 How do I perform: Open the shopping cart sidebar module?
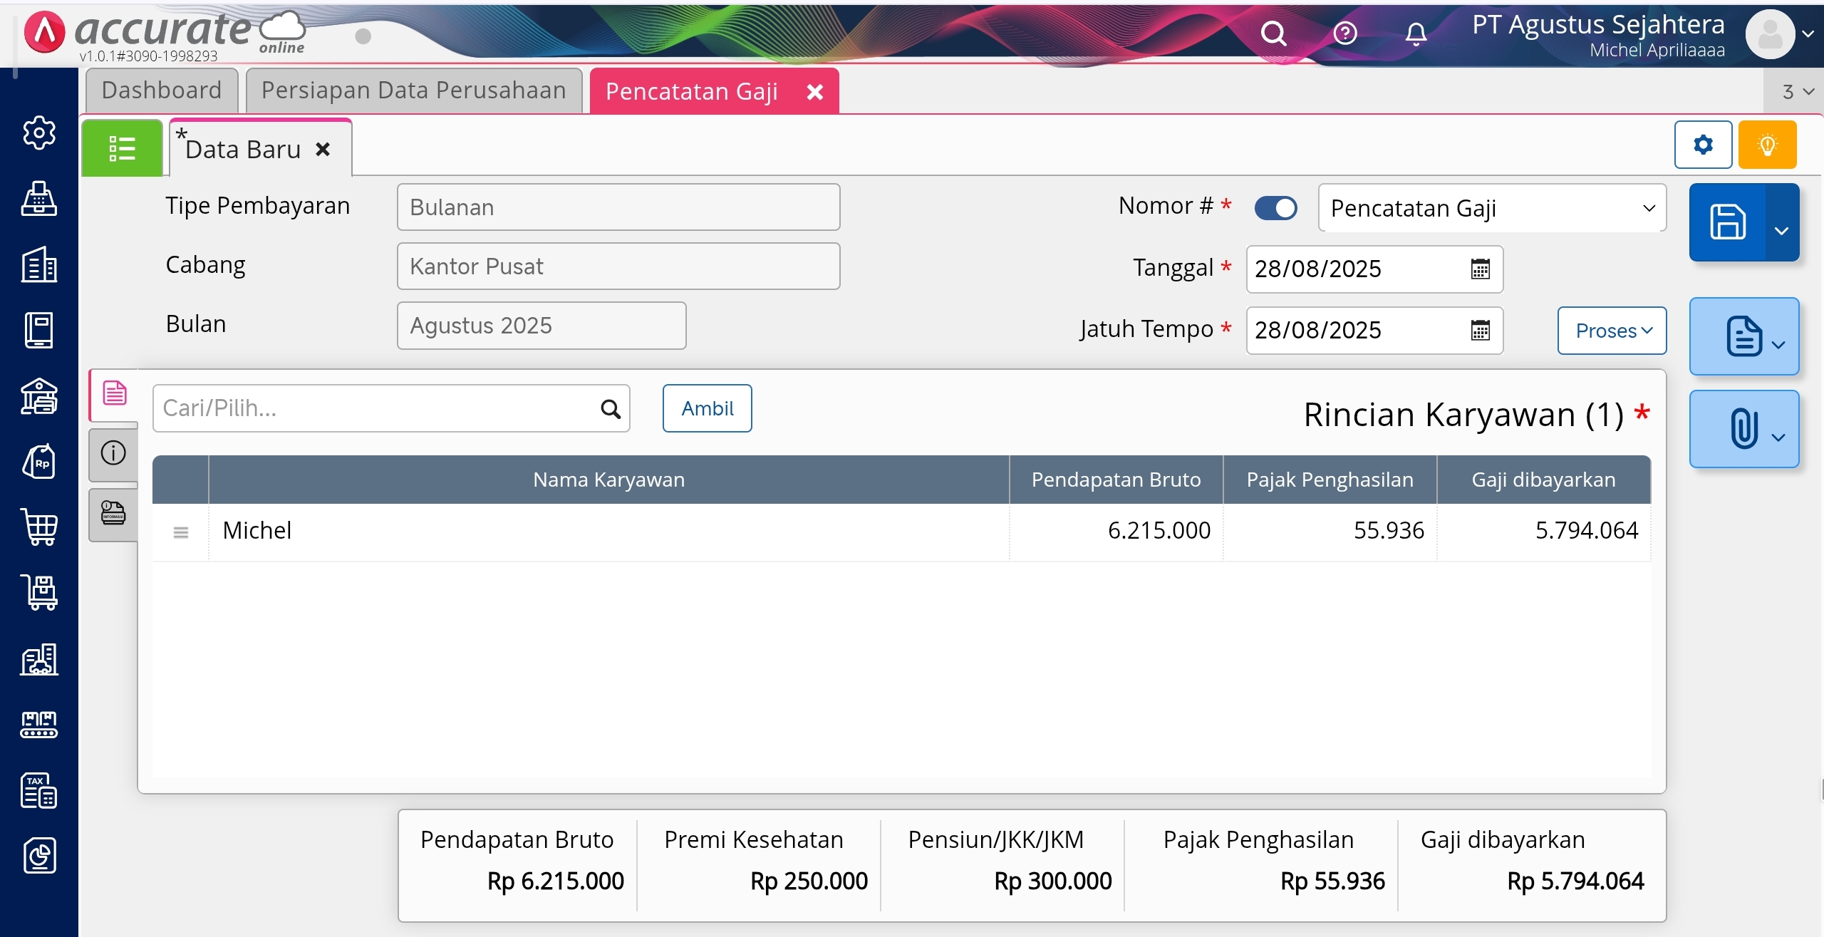point(39,527)
